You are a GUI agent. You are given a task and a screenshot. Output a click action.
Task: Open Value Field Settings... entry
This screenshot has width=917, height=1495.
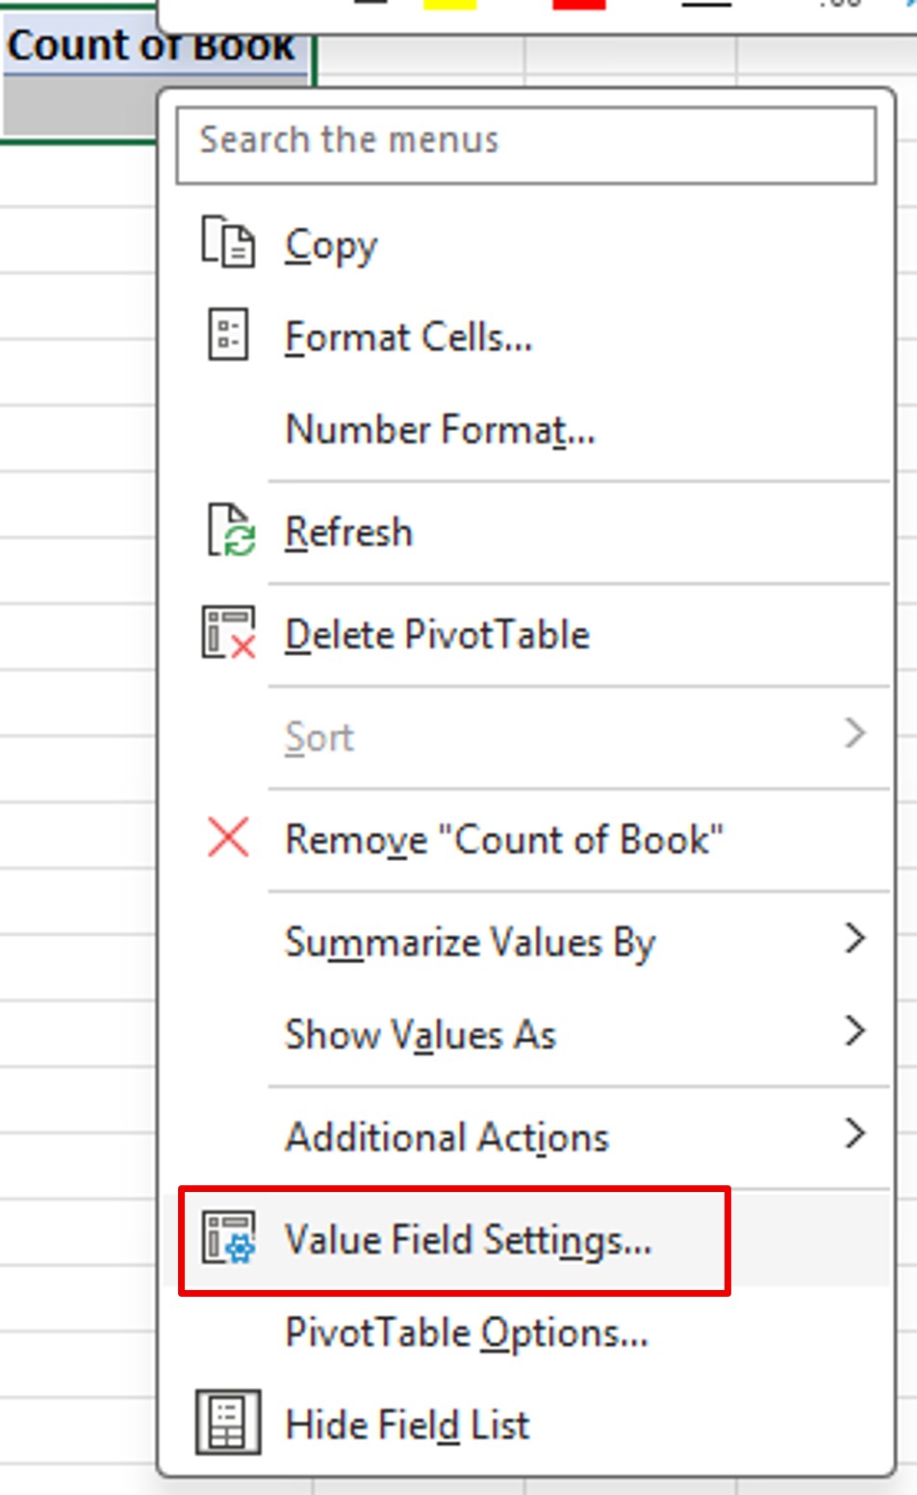468,1240
